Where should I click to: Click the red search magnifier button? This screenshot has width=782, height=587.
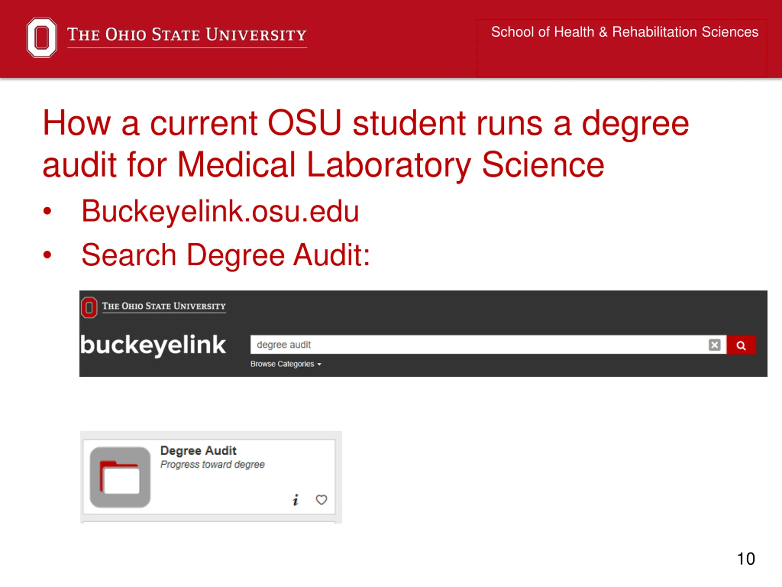click(741, 345)
